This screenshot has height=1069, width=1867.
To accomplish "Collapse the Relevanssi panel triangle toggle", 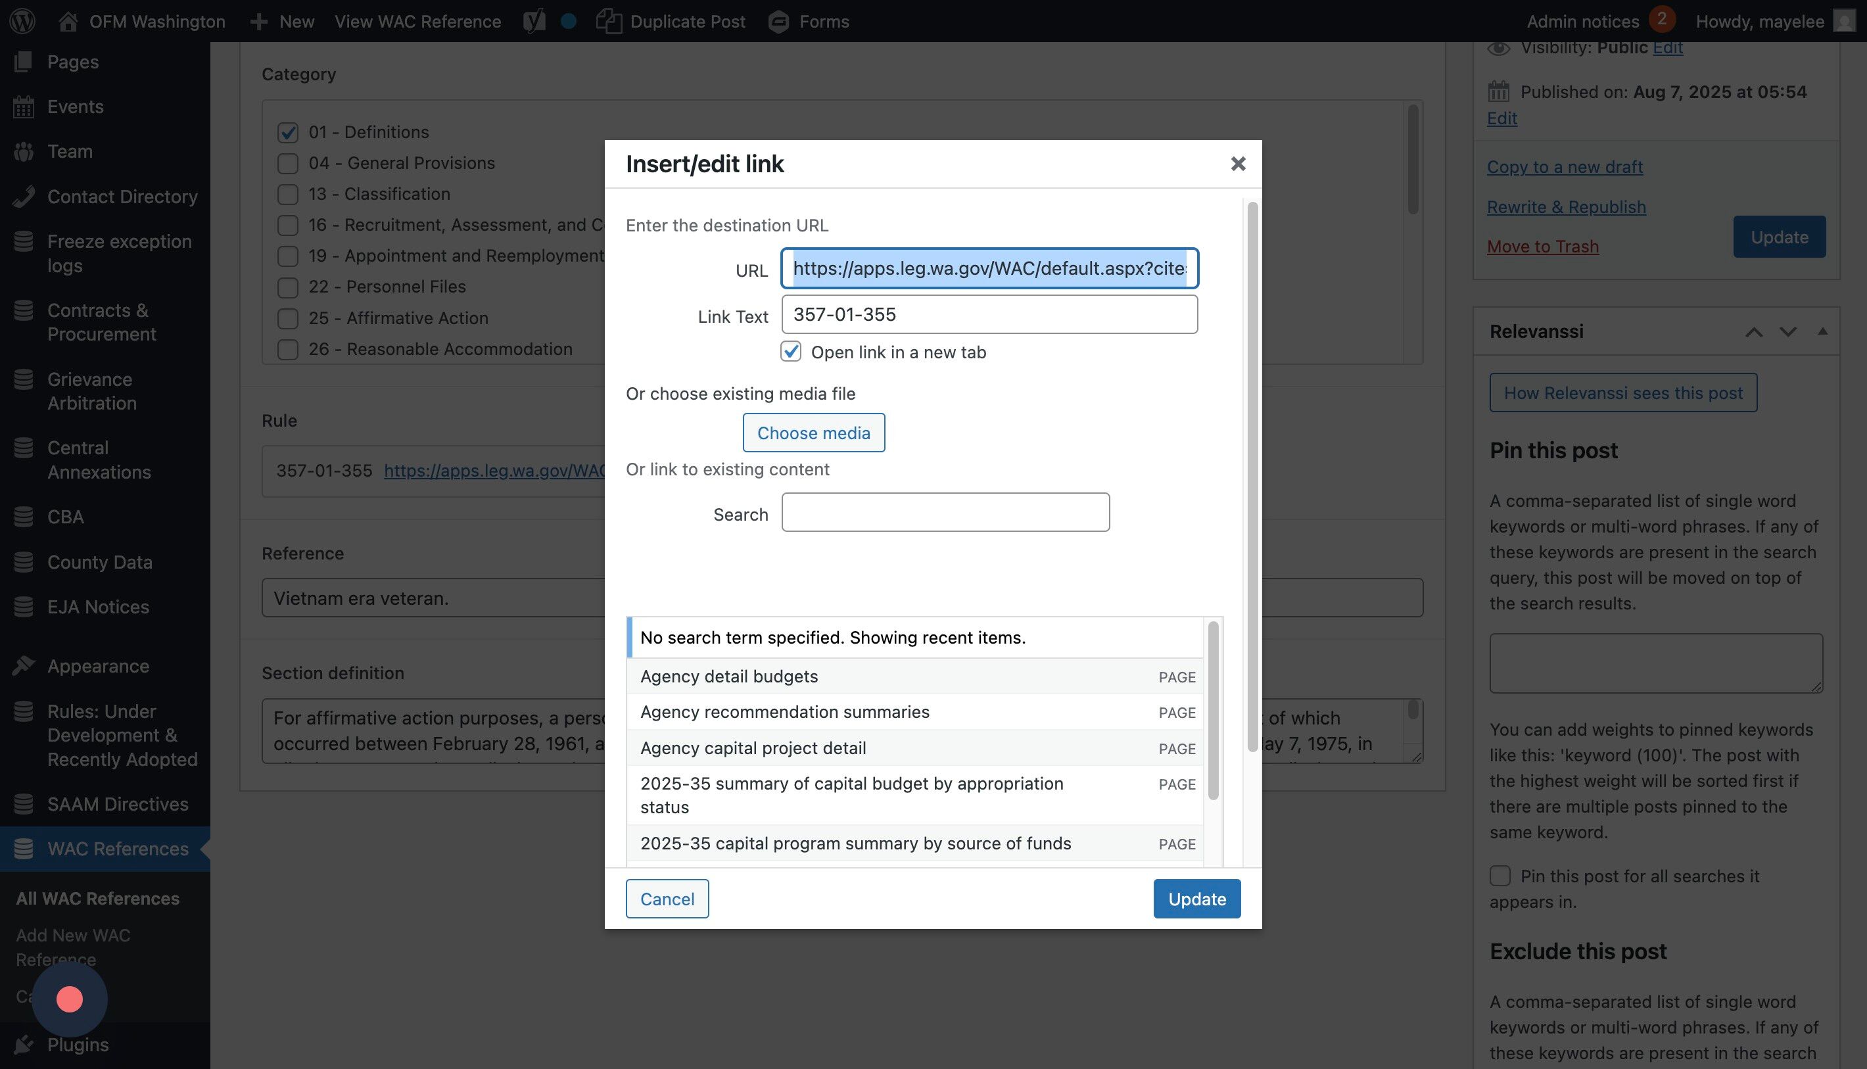I will (1822, 331).
